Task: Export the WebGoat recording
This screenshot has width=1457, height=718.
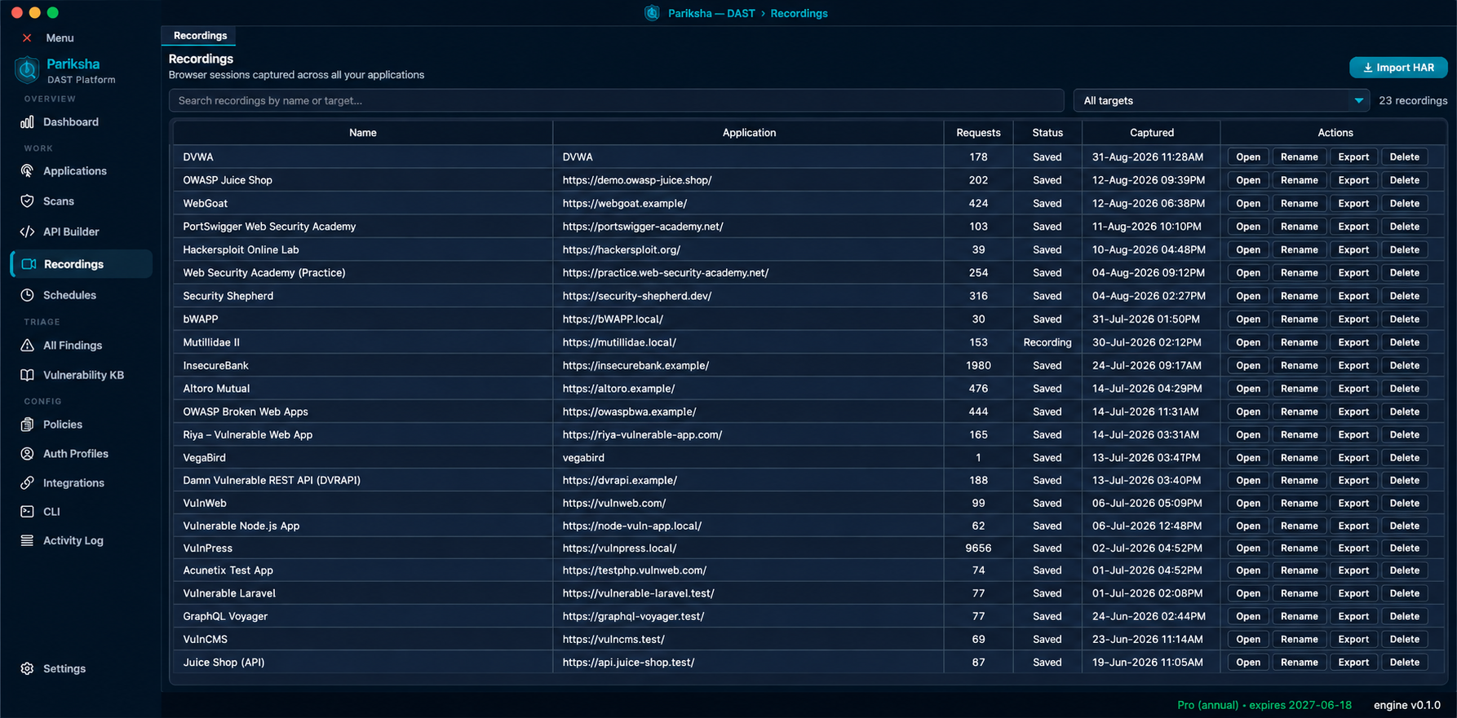Action: [x=1353, y=204]
